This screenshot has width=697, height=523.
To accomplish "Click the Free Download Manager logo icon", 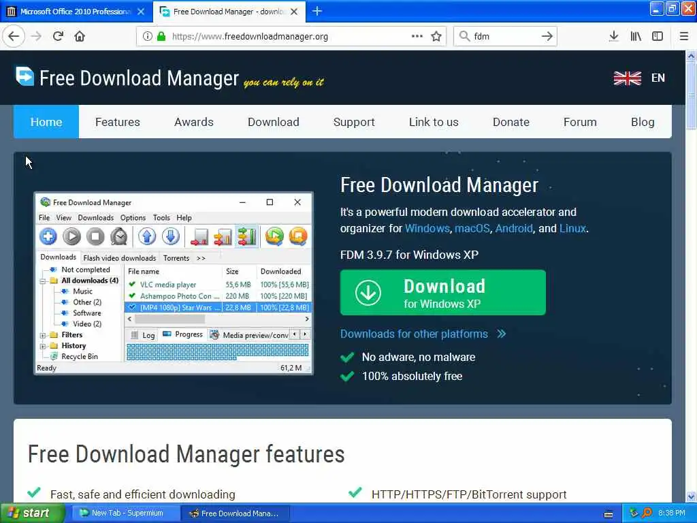I will coord(25,76).
